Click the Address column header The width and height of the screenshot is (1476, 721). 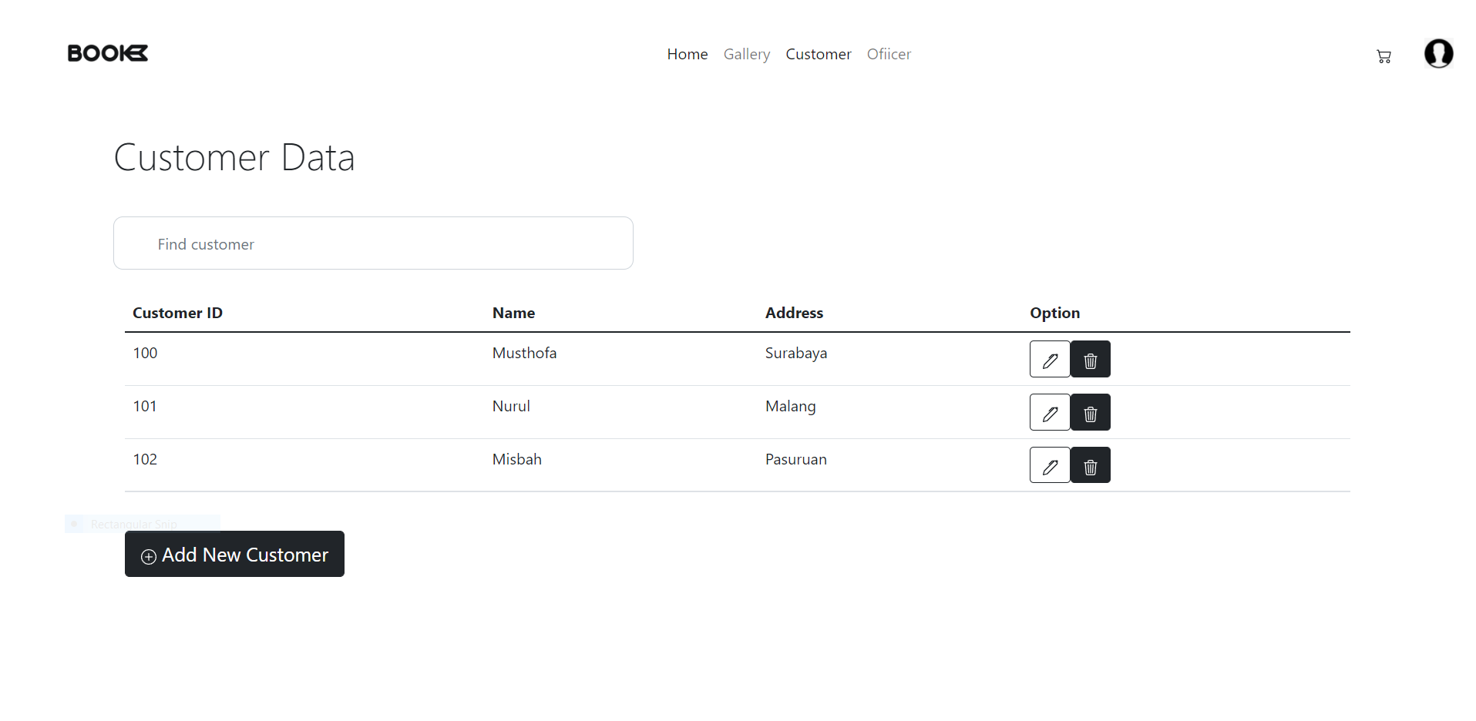(x=794, y=313)
